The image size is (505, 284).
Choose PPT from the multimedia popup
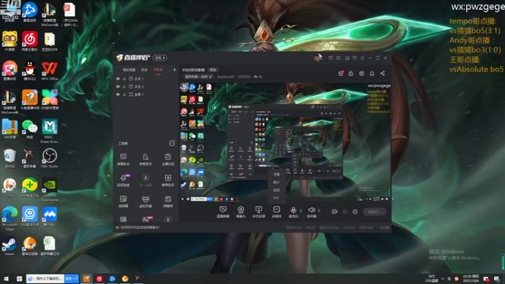coord(276,198)
